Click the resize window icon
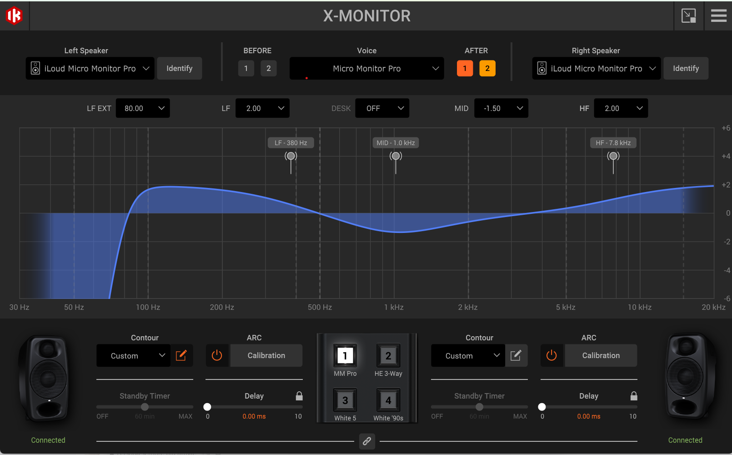 coord(688,16)
